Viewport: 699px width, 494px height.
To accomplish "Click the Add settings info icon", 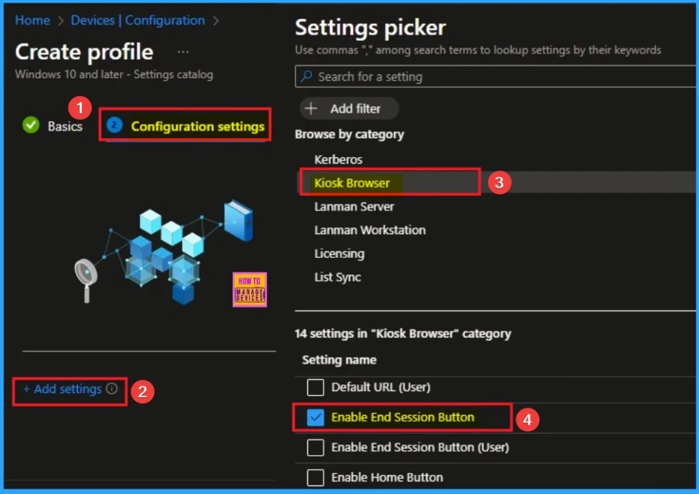I will (x=112, y=389).
